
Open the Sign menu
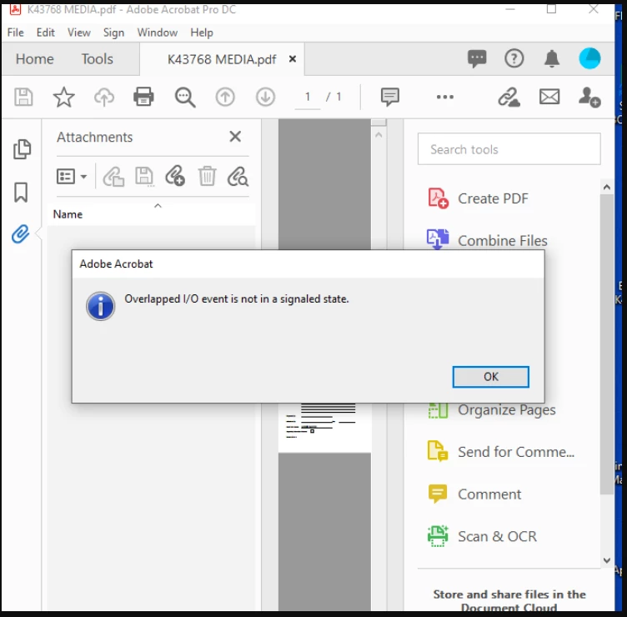coord(113,33)
